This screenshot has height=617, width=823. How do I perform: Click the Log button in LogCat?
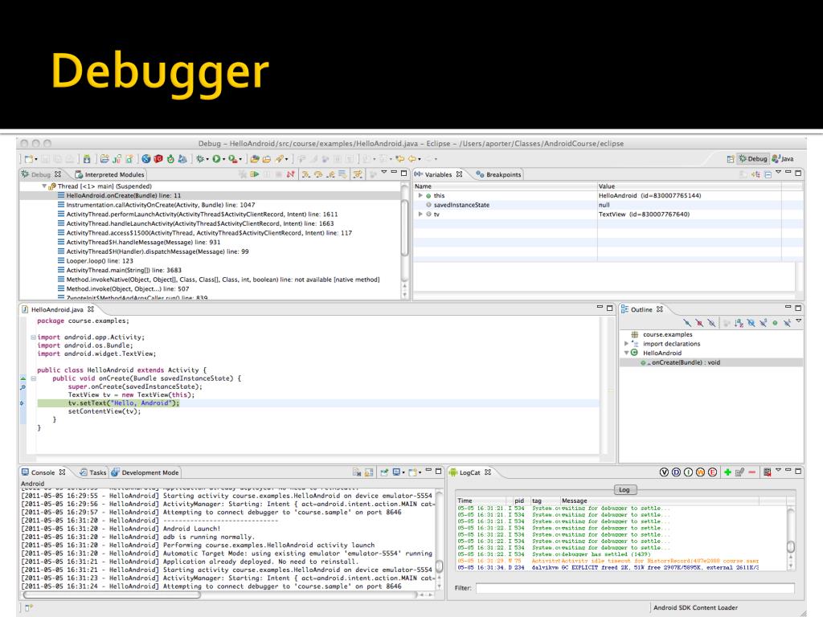click(624, 489)
